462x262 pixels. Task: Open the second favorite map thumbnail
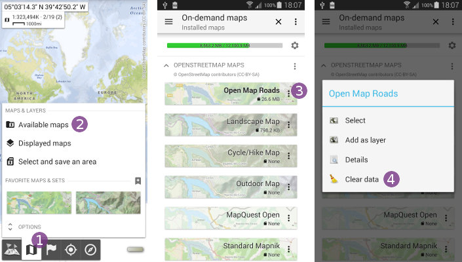pos(108,202)
